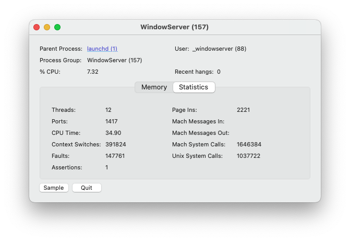Click the Threads label
The width and height of the screenshot is (350, 241).
[x=64, y=110]
